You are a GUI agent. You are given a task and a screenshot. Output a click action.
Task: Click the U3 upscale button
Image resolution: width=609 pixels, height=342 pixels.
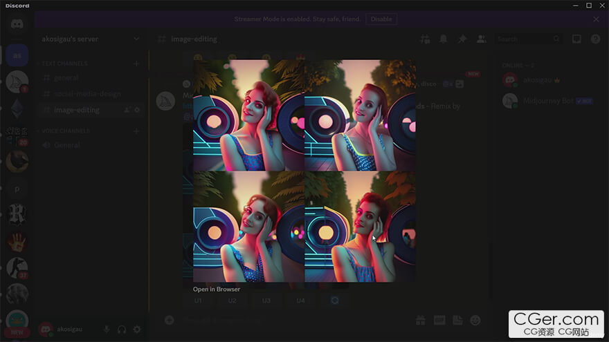(266, 301)
